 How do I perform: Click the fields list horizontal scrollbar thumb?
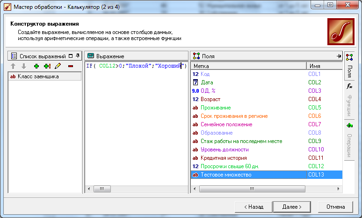click(x=252, y=189)
